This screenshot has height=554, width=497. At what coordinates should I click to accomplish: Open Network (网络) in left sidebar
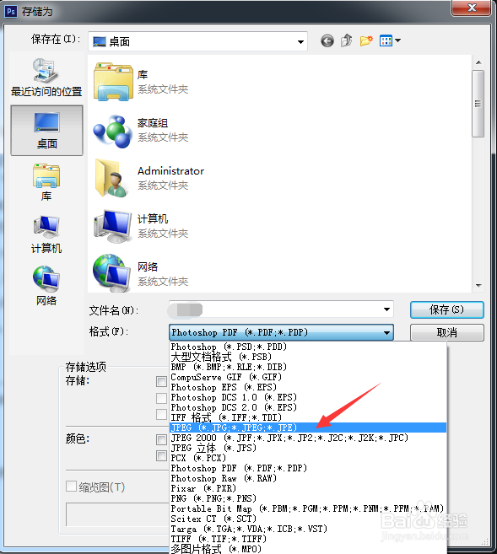click(46, 286)
